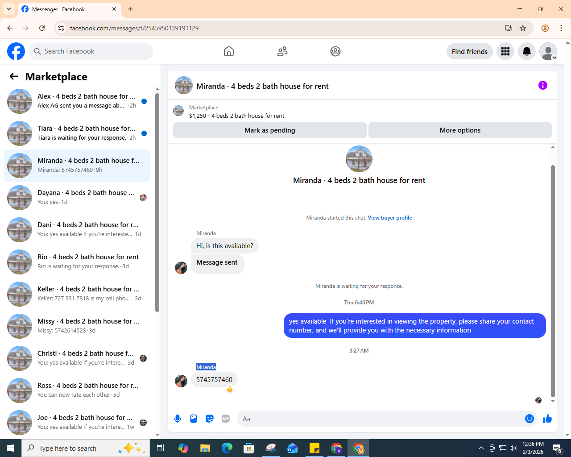
Task: Click More options button
Action: coord(460,130)
